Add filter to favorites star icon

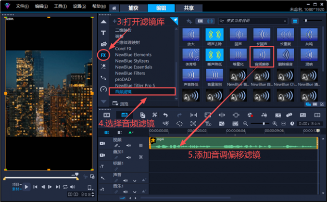189,21
